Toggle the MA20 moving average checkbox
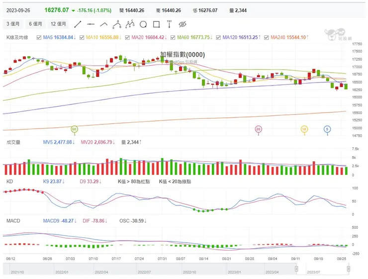Viewport: 368px width, 279px height. pyautogui.click(x=128, y=37)
